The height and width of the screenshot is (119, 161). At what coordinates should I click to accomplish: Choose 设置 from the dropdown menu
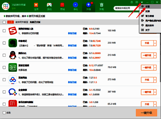point(150,6)
